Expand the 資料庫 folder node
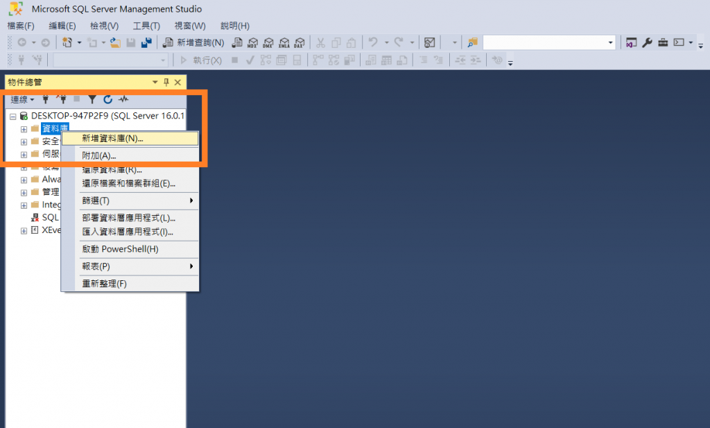This screenshot has width=710, height=428. coord(24,129)
